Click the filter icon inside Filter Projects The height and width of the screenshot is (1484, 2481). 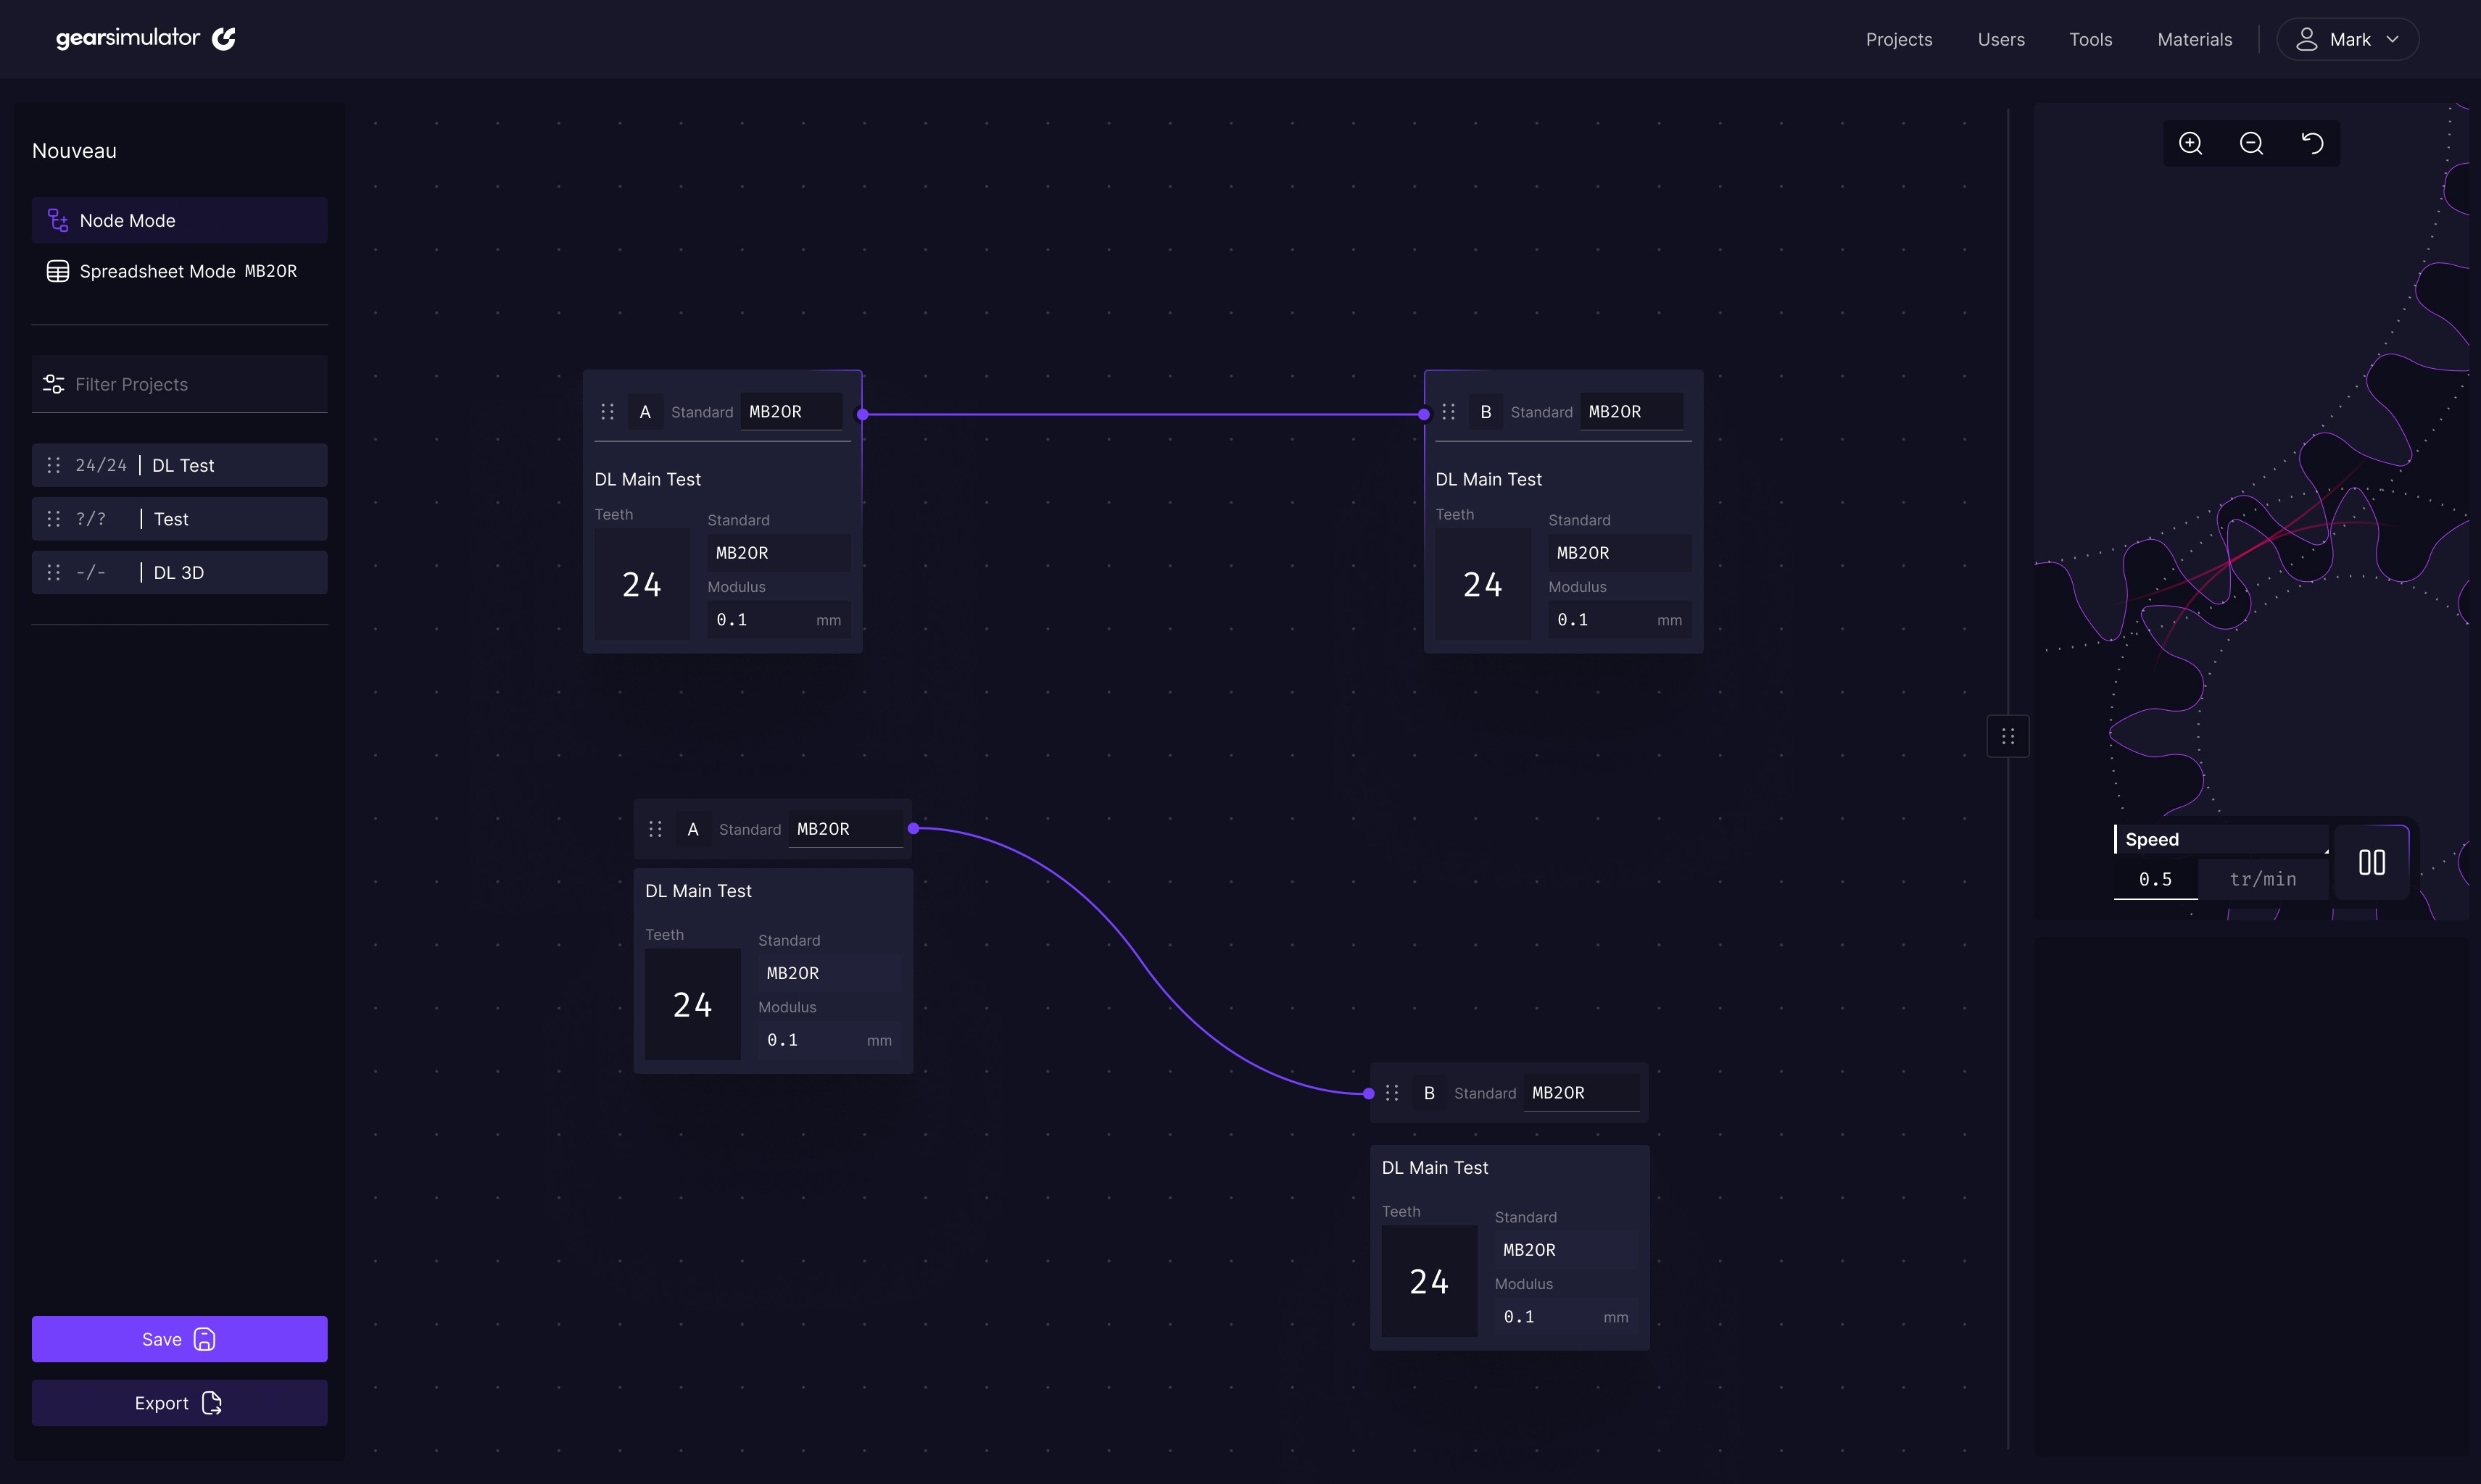pyautogui.click(x=54, y=384)
